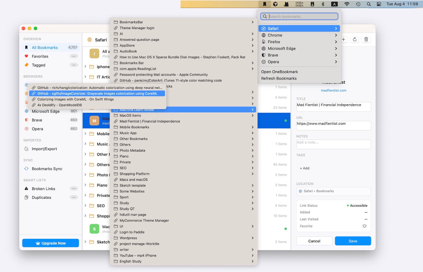
Task: Open the Login to Paddle bookmark
Action: 183,232
